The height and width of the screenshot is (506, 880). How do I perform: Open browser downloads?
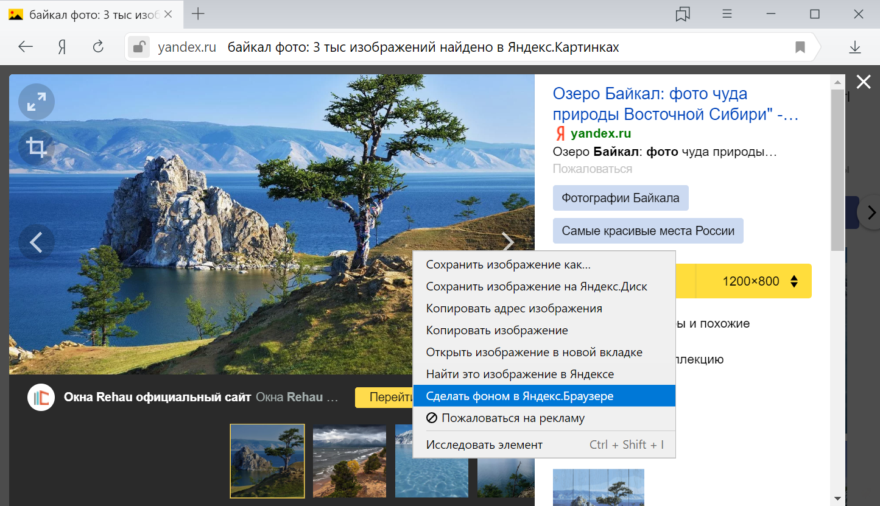[x=855, y=47]
